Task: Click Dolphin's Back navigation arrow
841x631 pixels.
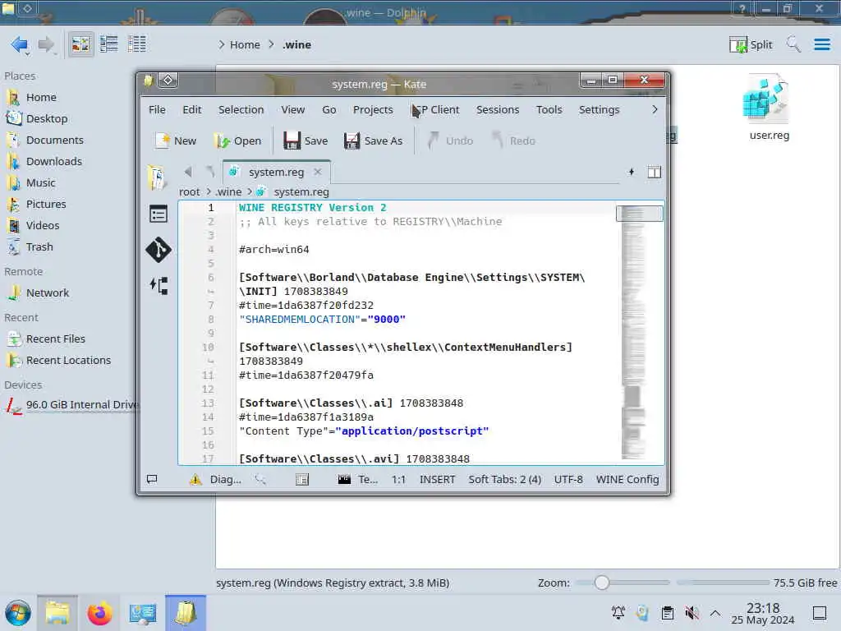Action: click(x=20, y=44)
